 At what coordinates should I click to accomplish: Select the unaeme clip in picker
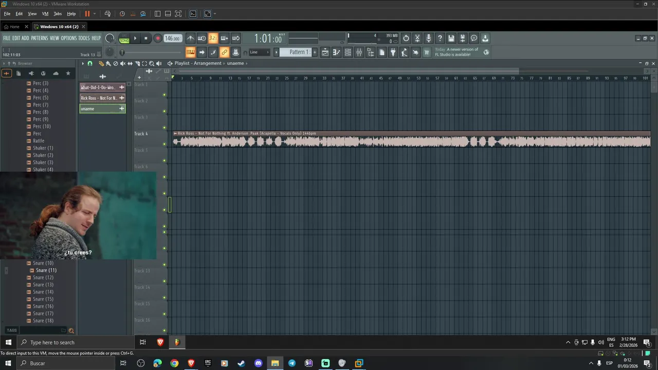(x=102, y=108)
